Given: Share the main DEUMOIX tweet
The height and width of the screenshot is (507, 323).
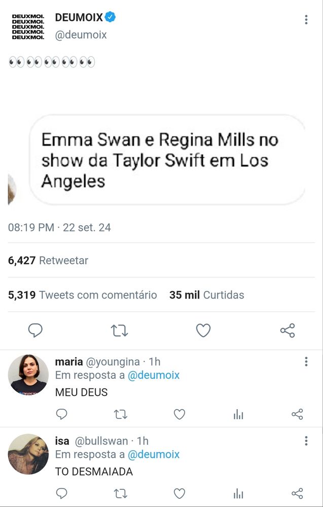Looking at the screenshot, I should point(288,331).
